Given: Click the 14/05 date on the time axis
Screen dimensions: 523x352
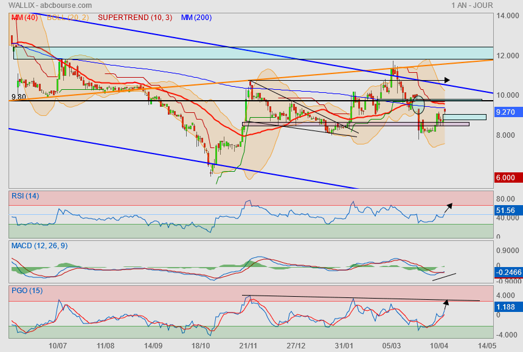Looking at the screenshot, I should click(487, 346).
